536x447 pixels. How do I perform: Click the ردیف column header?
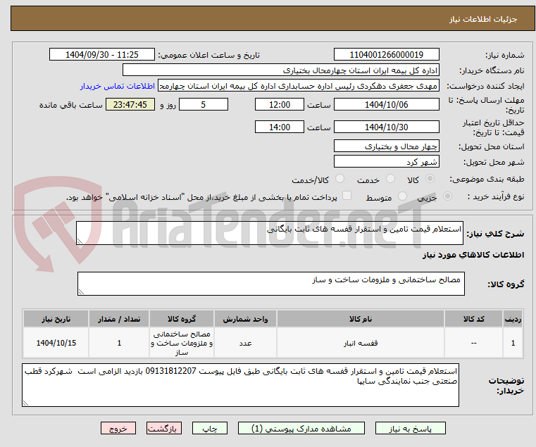[513, 319]
